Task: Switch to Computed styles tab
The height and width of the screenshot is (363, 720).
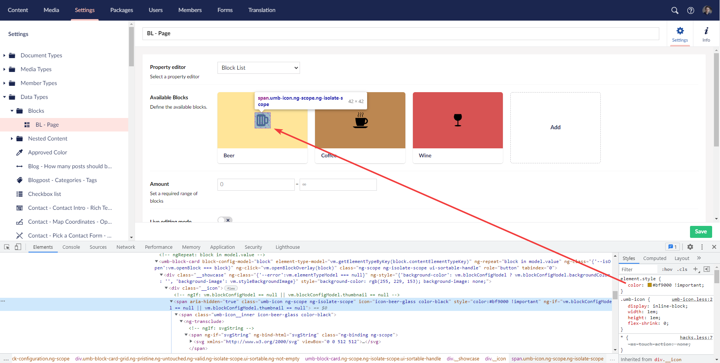Action: (655, 258)
